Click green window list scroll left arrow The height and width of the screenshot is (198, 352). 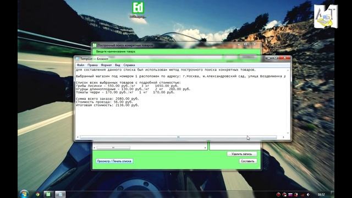pyautogui.click(x=94, y=148)
